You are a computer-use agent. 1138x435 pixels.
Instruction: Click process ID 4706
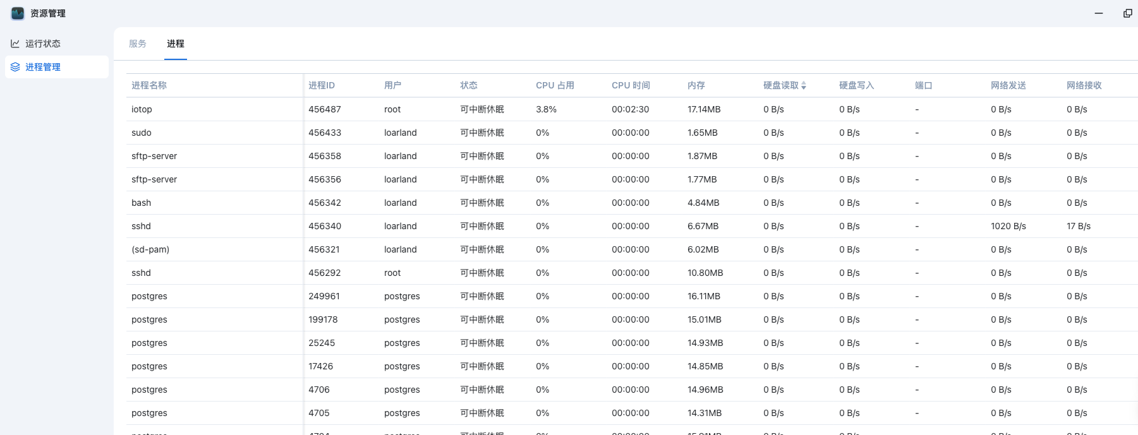[319, 390]
